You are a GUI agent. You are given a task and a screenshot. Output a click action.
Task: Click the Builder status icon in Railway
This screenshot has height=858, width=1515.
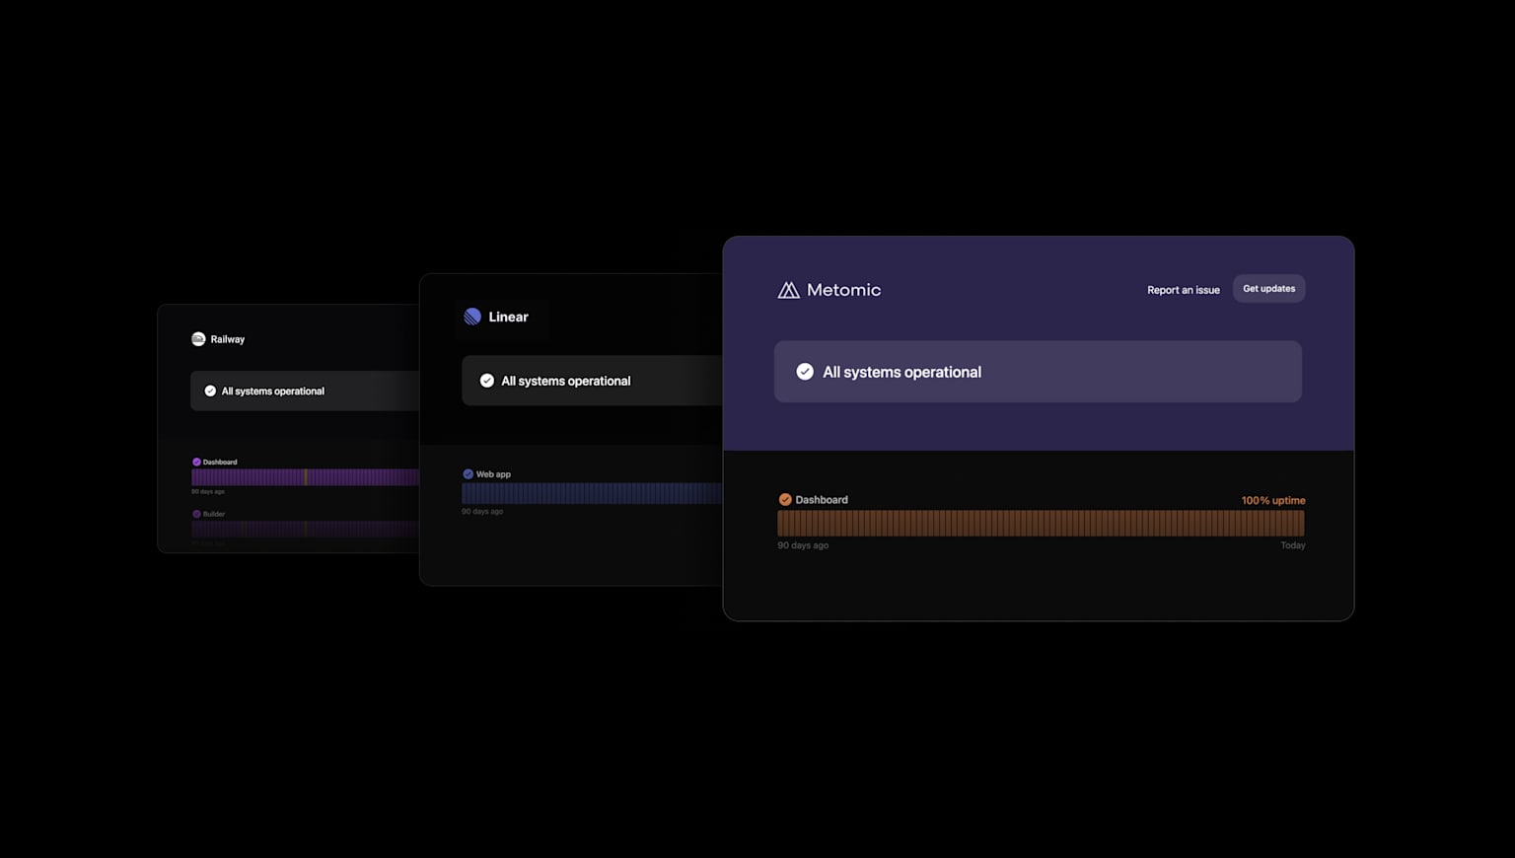coord(196,514)
